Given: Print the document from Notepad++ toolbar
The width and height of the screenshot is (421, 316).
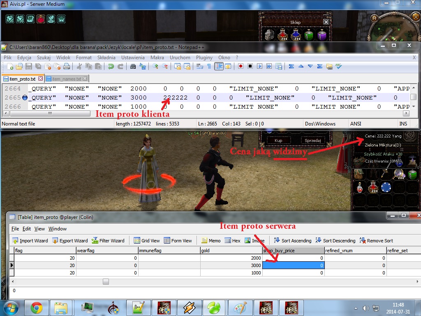Looking at the screenshot, I should coord(66,66).
